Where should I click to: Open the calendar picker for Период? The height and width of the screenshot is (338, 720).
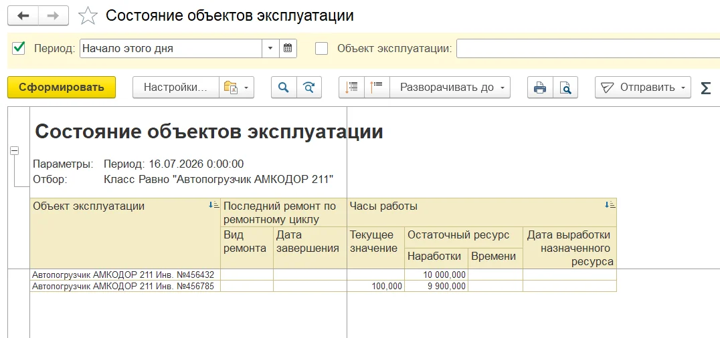tap(288, 48)
